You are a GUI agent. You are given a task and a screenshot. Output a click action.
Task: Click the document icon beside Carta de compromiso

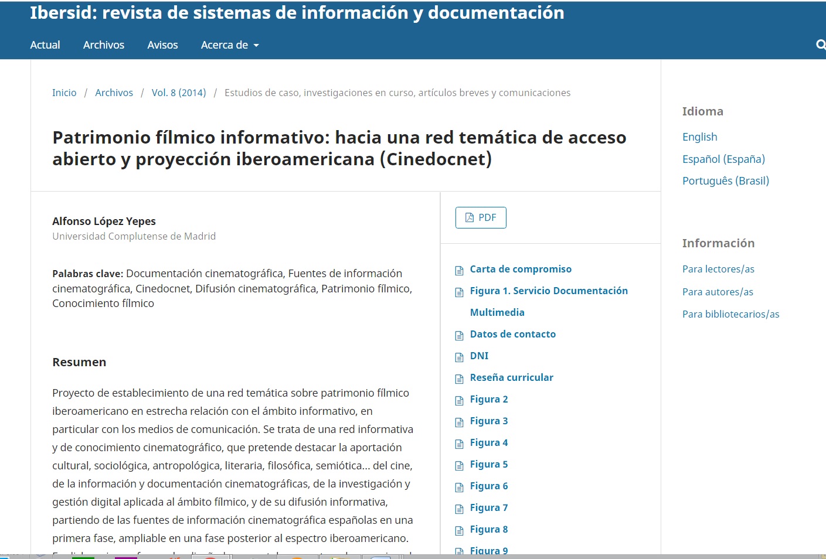(460, 270)
